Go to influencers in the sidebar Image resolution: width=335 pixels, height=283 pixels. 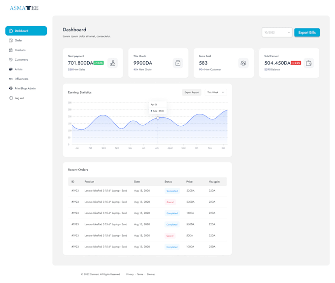[21, 79]
